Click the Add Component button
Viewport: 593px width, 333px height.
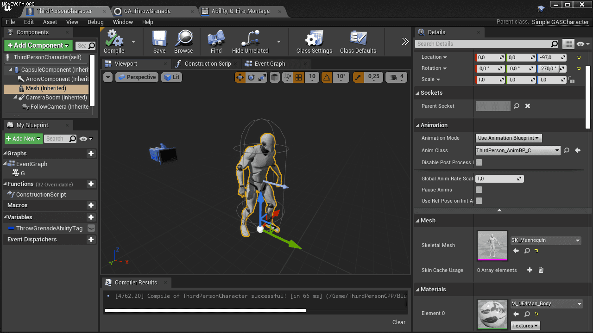coord(38,45)
